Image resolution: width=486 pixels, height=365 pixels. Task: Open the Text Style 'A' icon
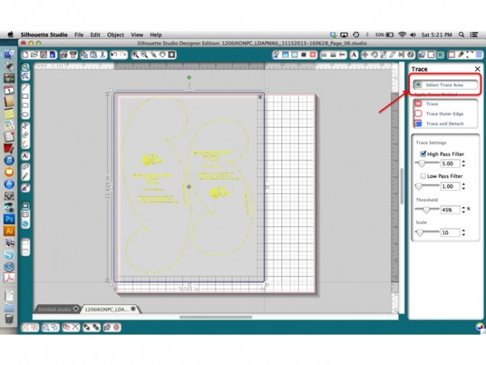(x=354, y=55)
